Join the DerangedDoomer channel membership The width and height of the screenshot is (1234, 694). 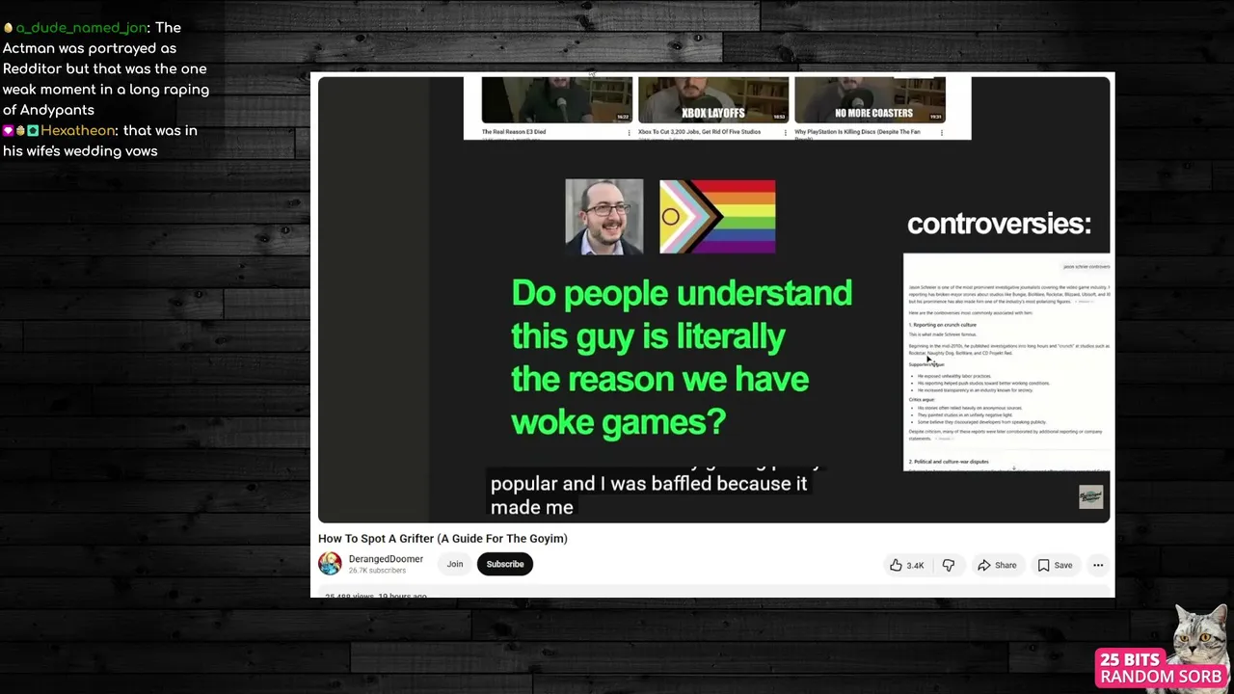(x=455, y=564)
